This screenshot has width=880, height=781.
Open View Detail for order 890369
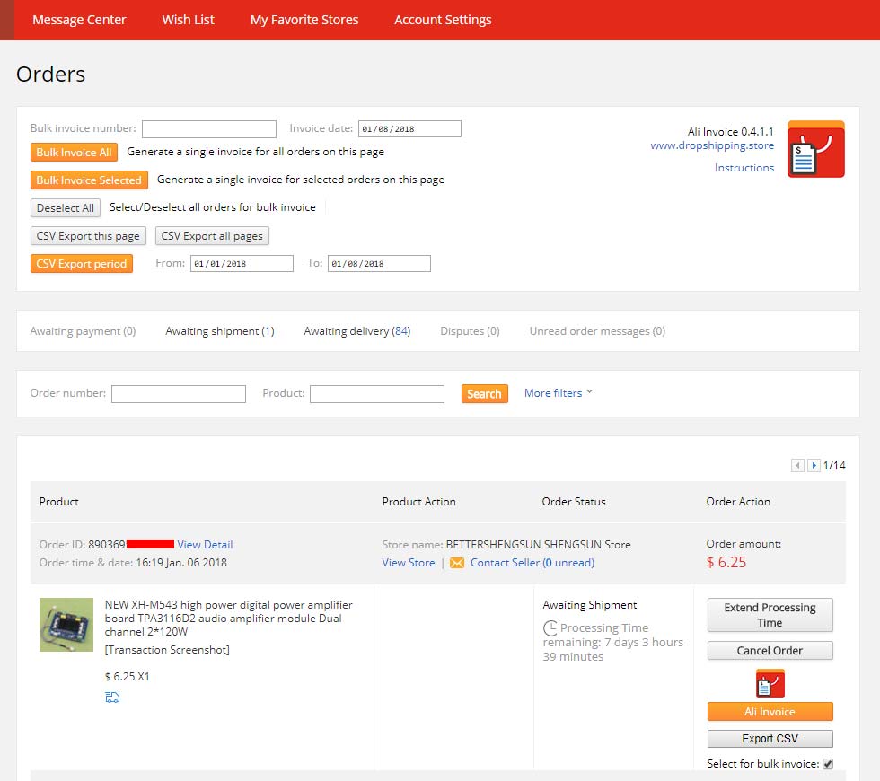click(205, 544)
